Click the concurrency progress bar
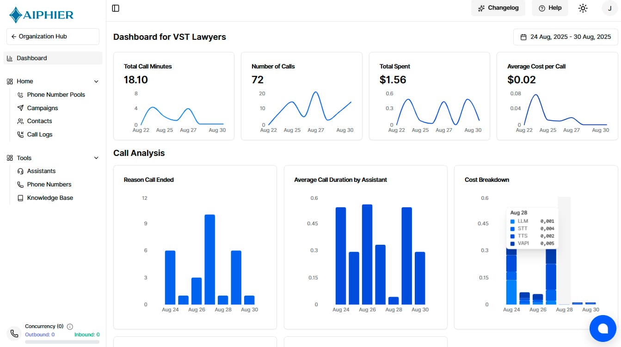The image size is (621, 347). point(62,341)
